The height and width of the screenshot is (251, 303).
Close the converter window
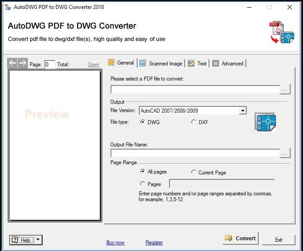pyautogui.click(x=290, y=8)
